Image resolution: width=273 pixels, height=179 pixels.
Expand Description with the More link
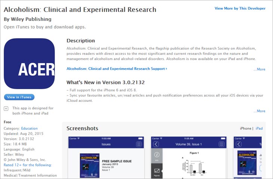coord(260,69)
